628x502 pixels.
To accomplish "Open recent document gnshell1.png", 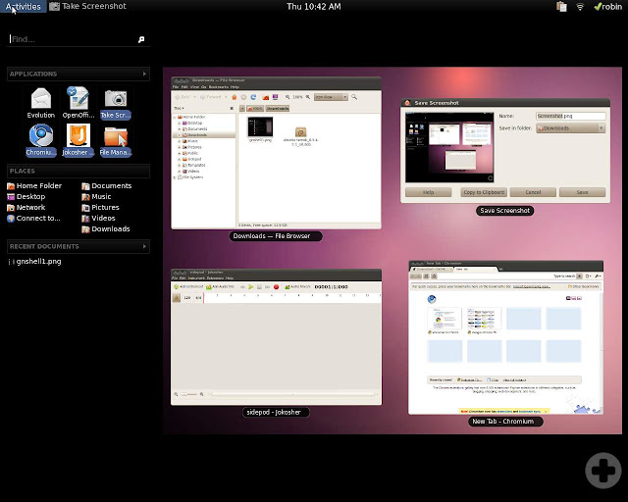I will pos(34,262).
